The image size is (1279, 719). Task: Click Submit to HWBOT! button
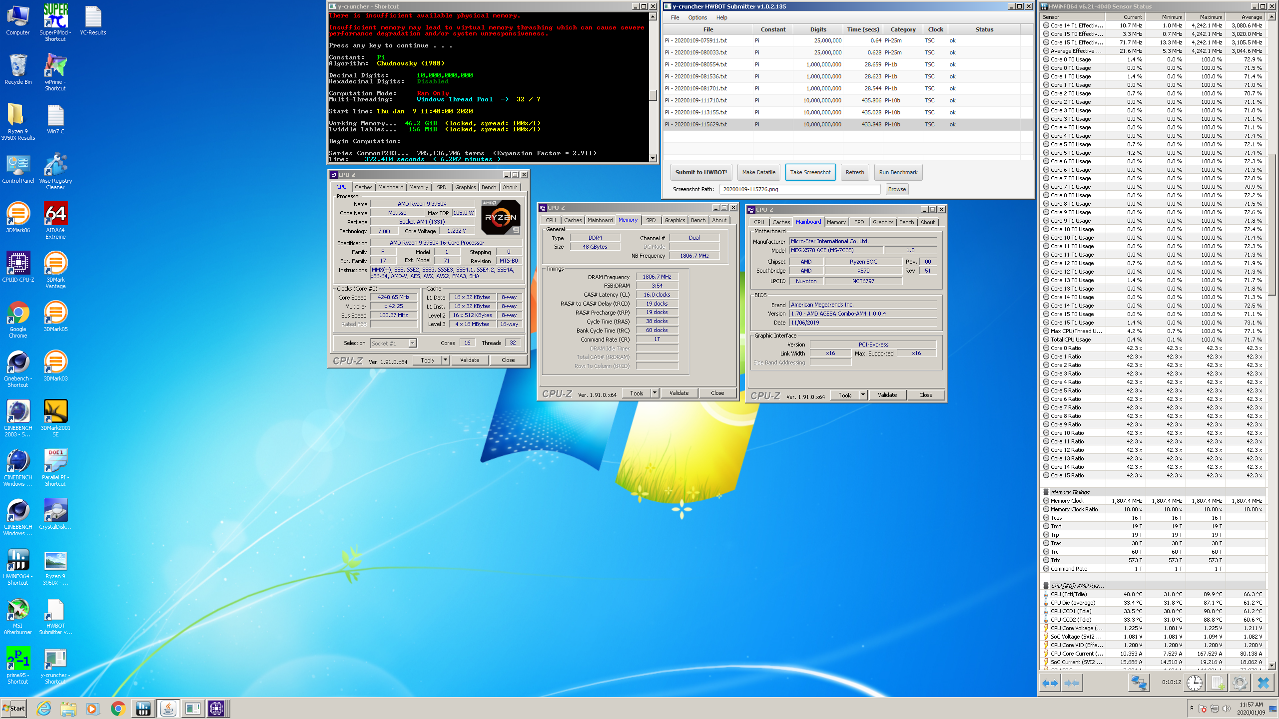click(701, 172)
